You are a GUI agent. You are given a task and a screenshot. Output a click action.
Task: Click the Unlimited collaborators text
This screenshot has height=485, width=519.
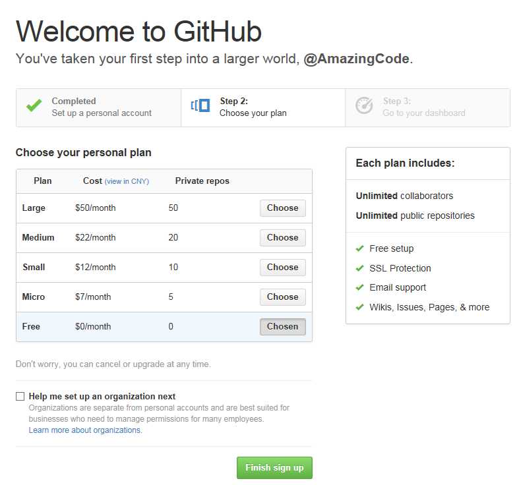[404, 196]
